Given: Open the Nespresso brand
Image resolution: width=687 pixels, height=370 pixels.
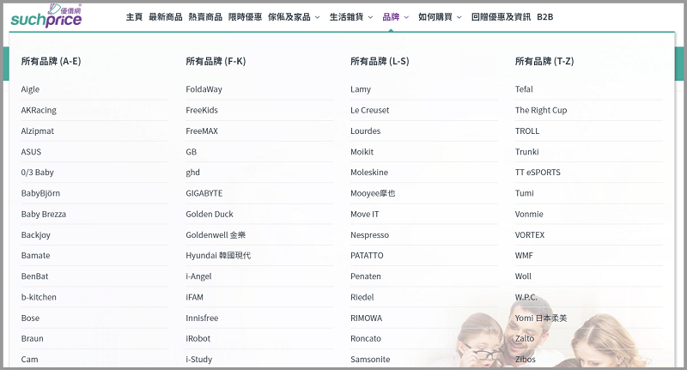Looking at the screenshot, I should 370,235.
